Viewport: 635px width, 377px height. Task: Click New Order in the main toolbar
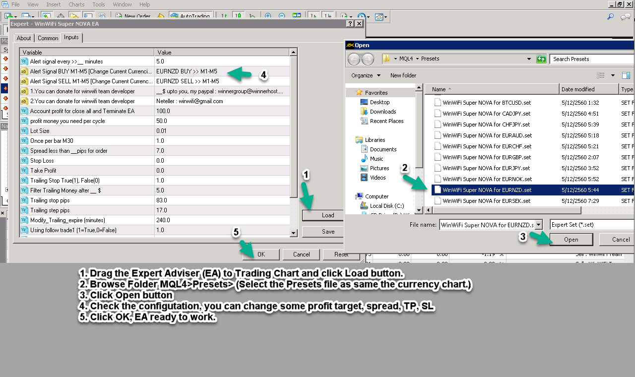[x=133, y=16]
